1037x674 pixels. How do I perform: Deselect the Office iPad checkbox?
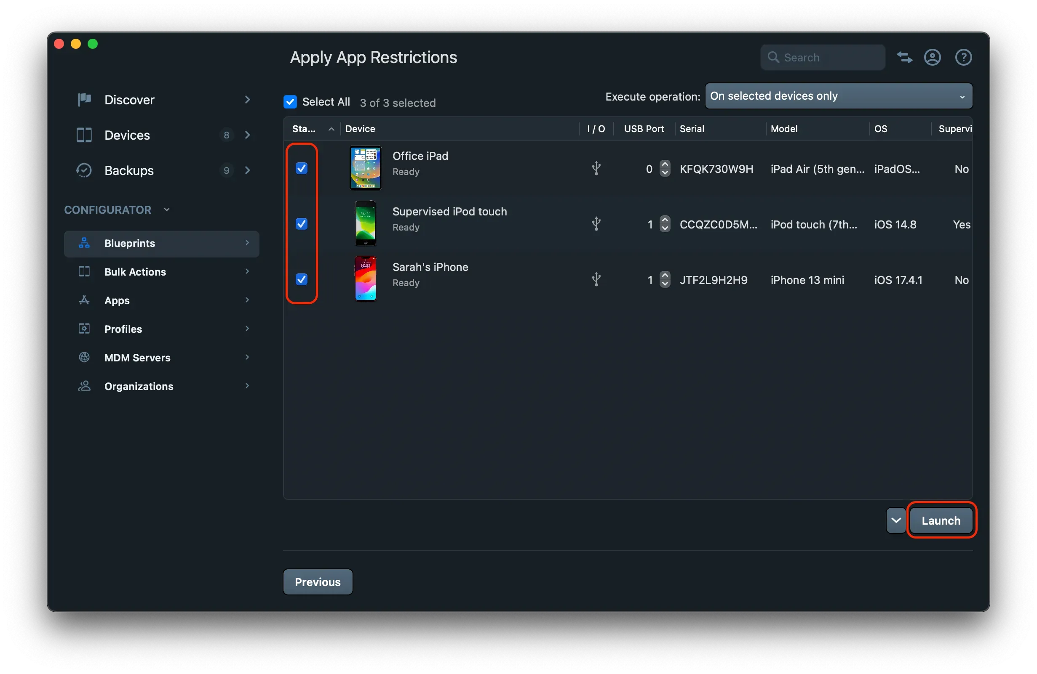click(302, 168)
